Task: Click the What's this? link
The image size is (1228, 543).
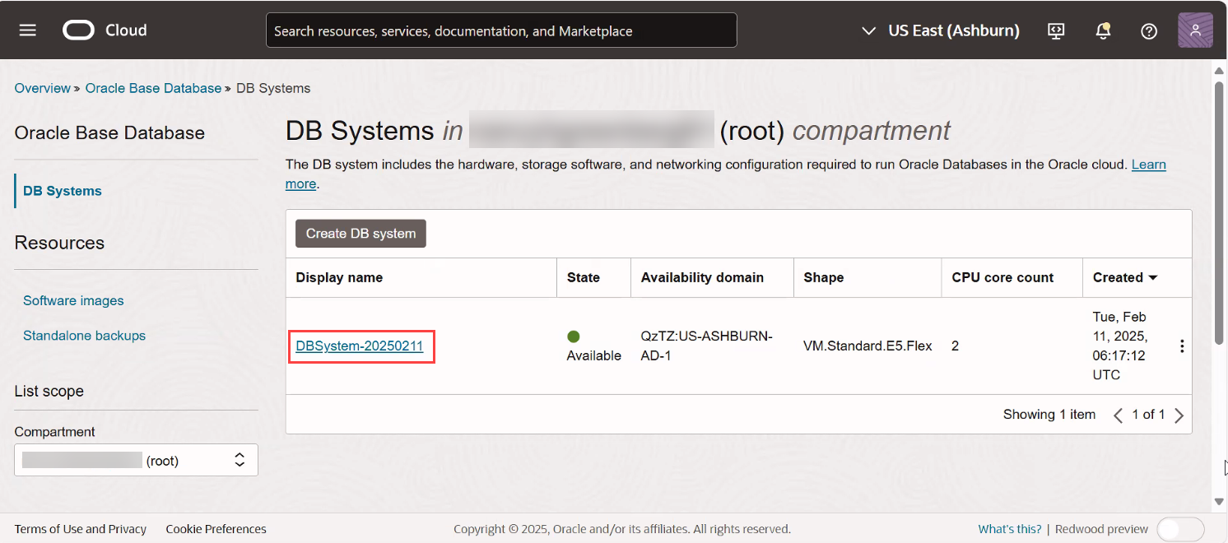Action: point(1010,529)
